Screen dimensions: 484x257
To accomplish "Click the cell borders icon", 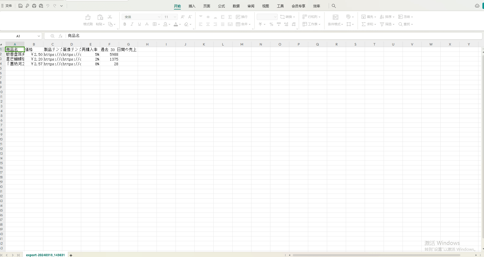I will tap(155, 24).
